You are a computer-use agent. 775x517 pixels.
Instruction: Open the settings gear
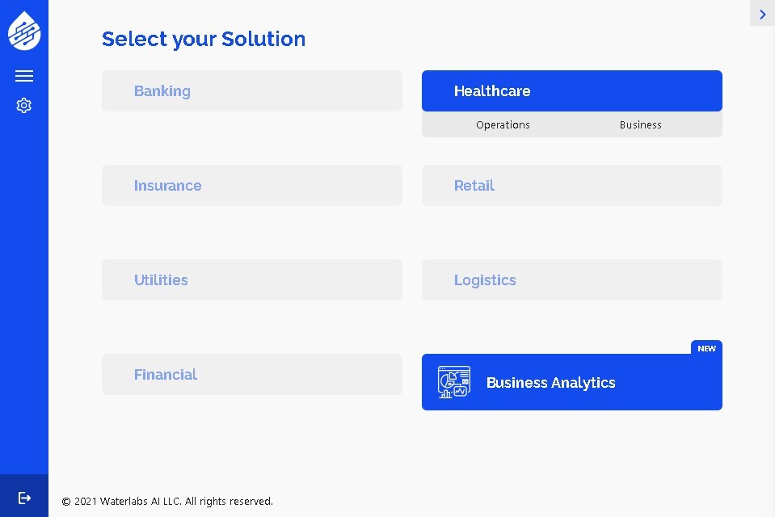coord(24,105)
